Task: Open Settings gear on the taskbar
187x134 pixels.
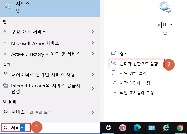Action: point(108,128)
